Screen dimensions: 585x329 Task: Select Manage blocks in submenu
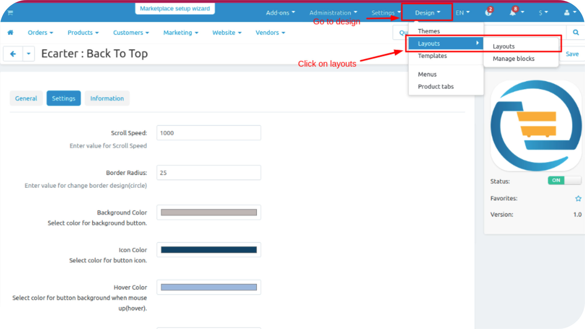[x=513, y=59]
